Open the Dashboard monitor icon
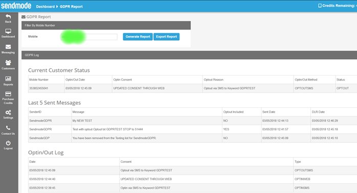357x193 pixels. pyautogui.click(x=8, y=31)
